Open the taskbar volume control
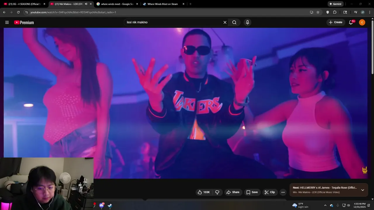The height and width of the screenshot is (210, 374). 348,205
